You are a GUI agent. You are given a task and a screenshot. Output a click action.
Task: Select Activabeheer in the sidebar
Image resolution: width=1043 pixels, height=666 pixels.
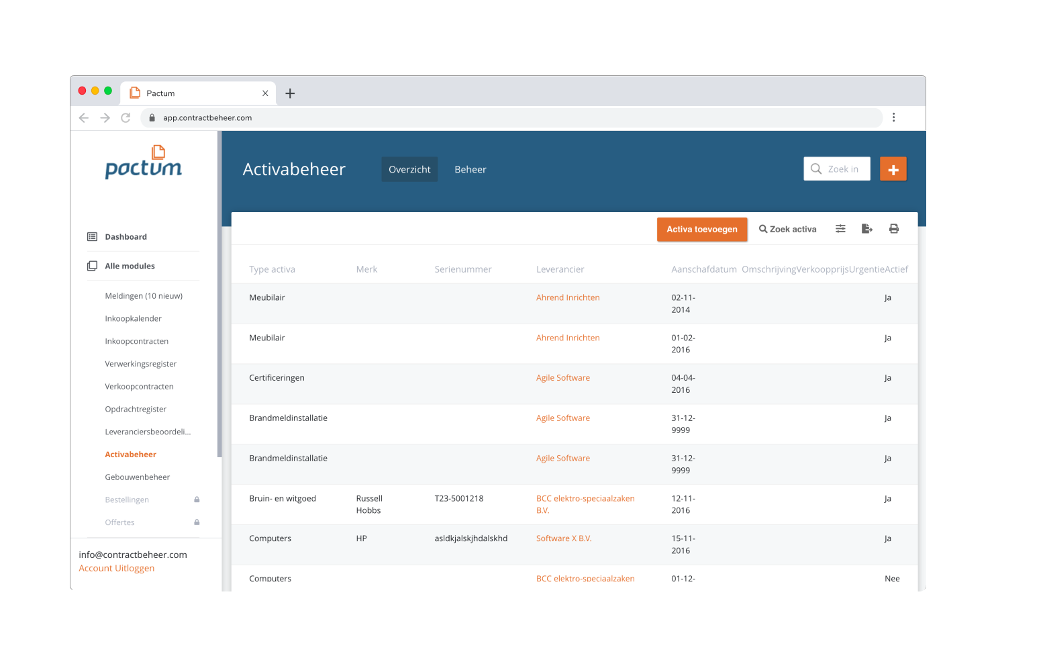coord(131,455)
